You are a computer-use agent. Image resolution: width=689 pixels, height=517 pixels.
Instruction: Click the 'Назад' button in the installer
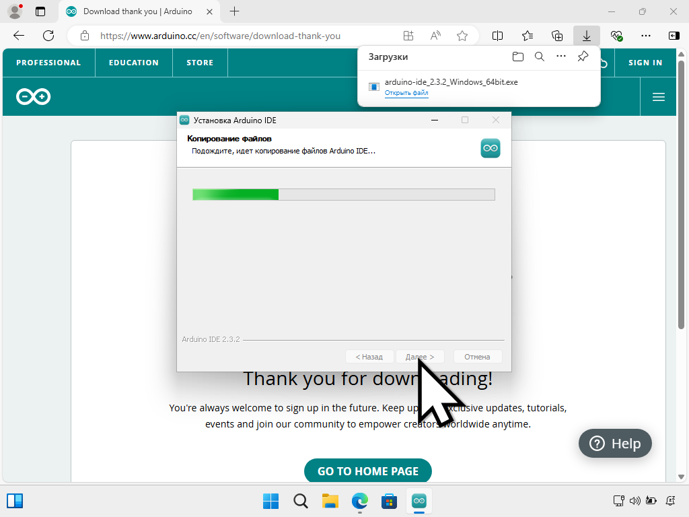[x=369, y=357]
